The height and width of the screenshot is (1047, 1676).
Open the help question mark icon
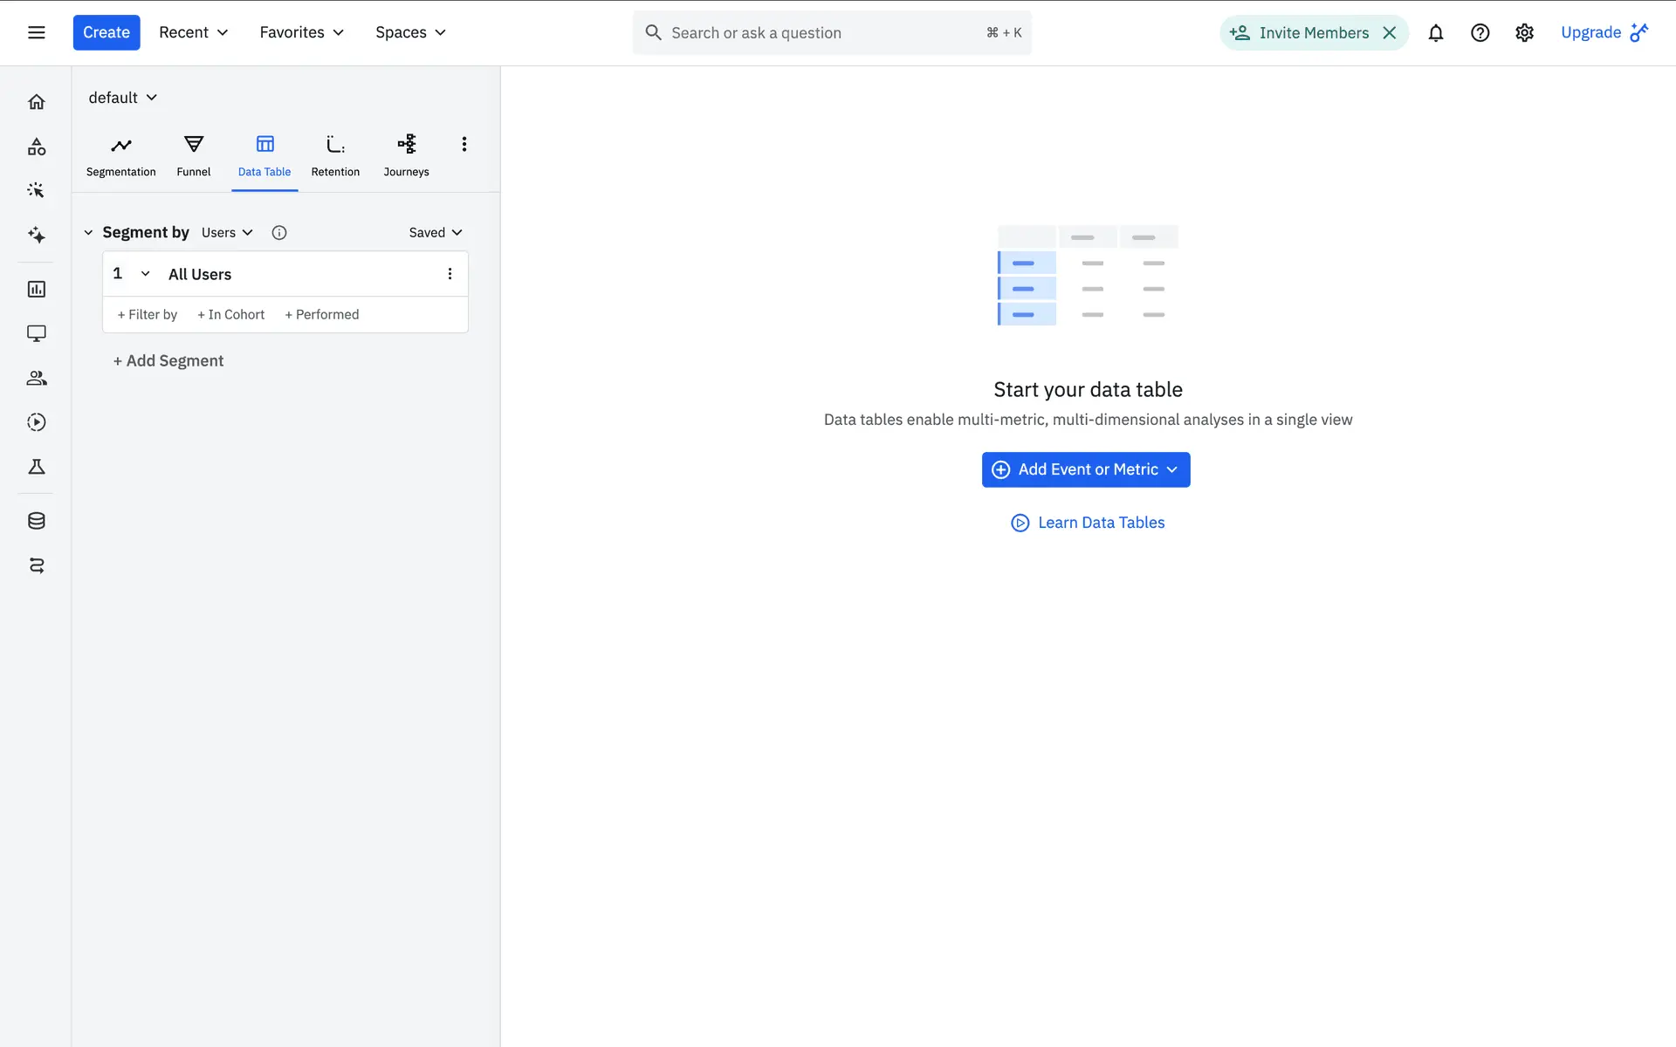(x=1480, y=33)
